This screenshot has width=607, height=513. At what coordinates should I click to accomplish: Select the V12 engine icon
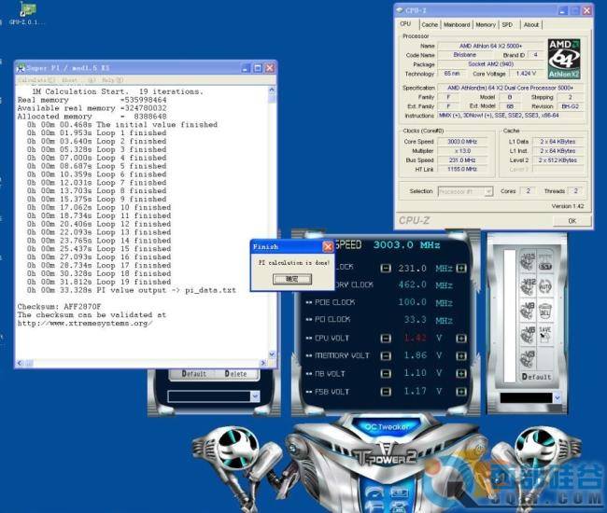(528, 286)
